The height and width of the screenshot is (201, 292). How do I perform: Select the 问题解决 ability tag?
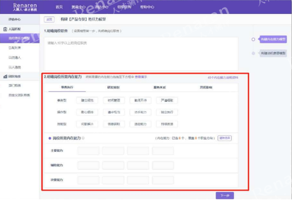point(87,124)
